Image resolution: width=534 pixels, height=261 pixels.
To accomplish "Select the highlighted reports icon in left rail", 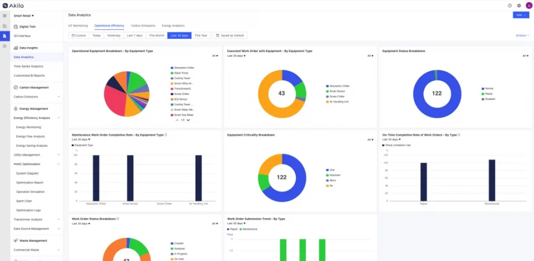I will (x=4, y=36).
